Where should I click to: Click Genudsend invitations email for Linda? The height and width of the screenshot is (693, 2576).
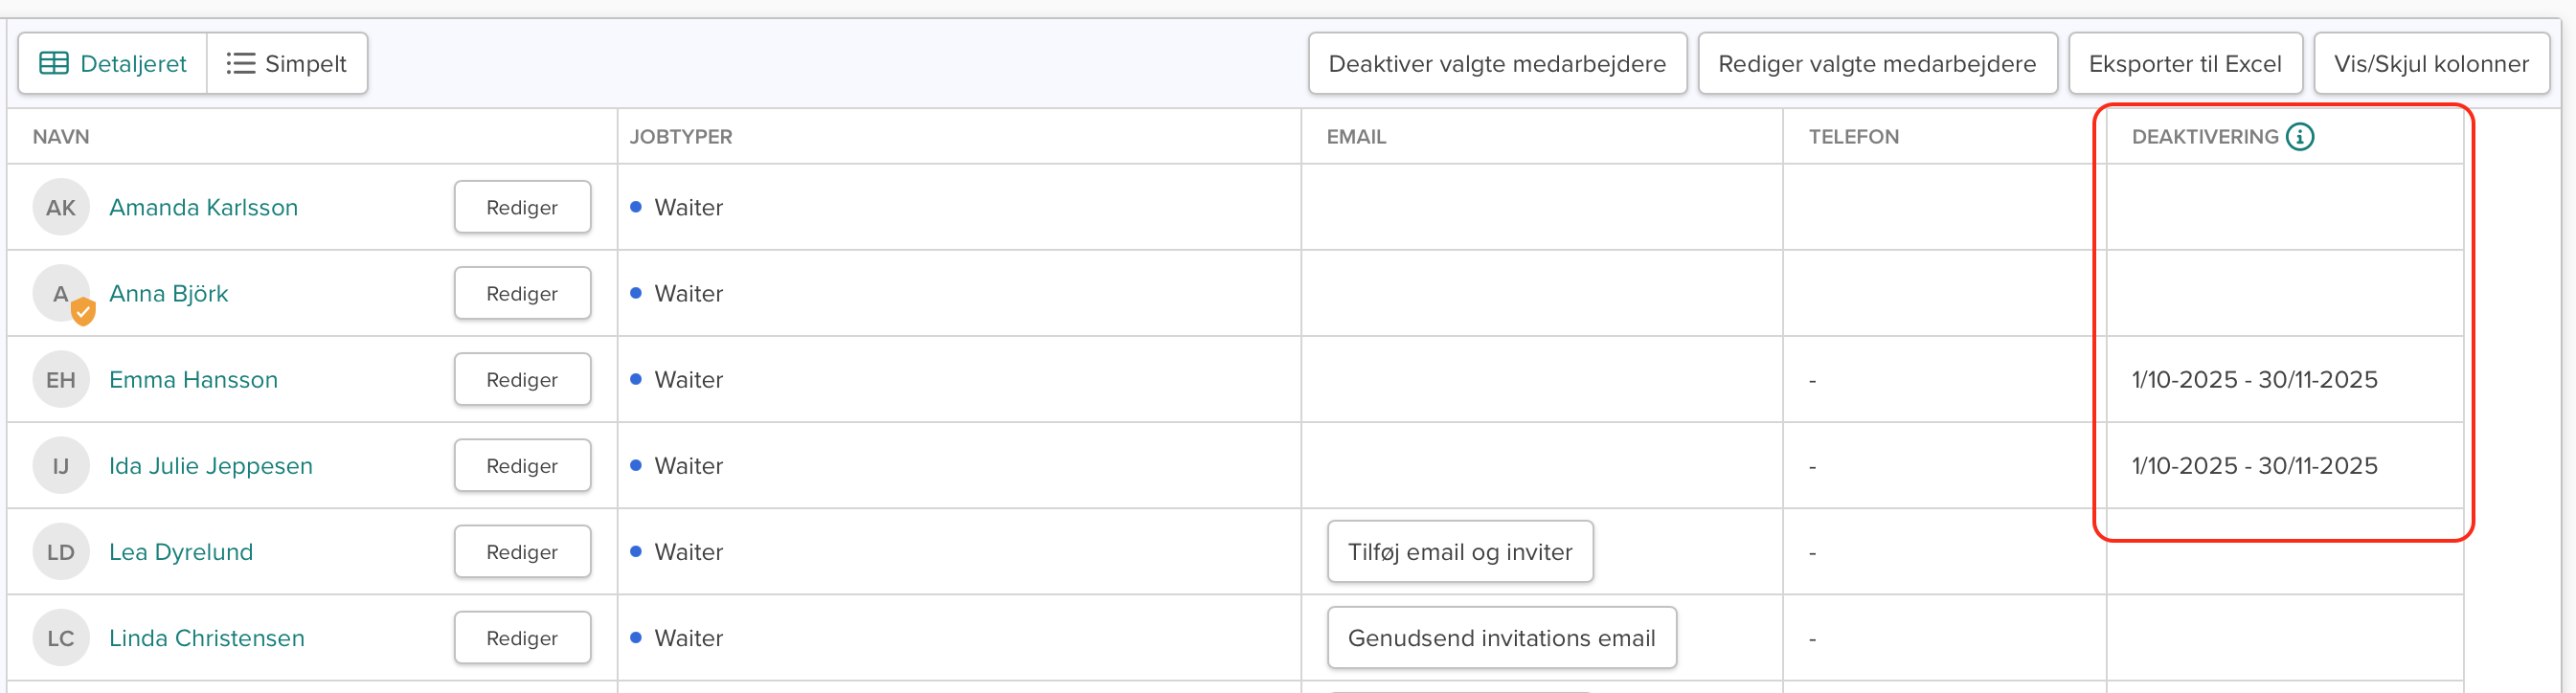pos(1501,638)
